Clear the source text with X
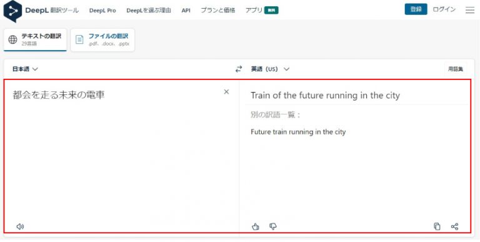The image size is (480, 242). (226, 91)
